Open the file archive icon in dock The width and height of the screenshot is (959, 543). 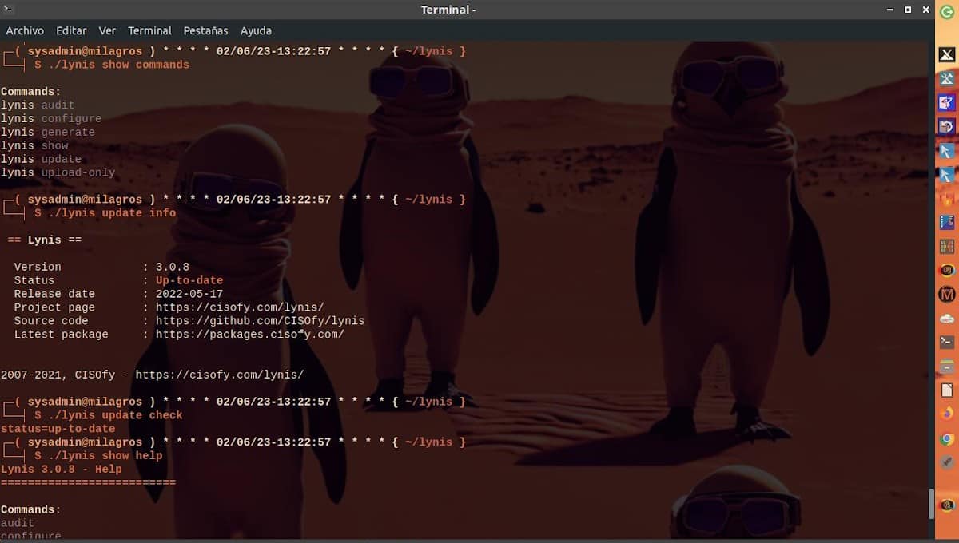tap(947, 366)
